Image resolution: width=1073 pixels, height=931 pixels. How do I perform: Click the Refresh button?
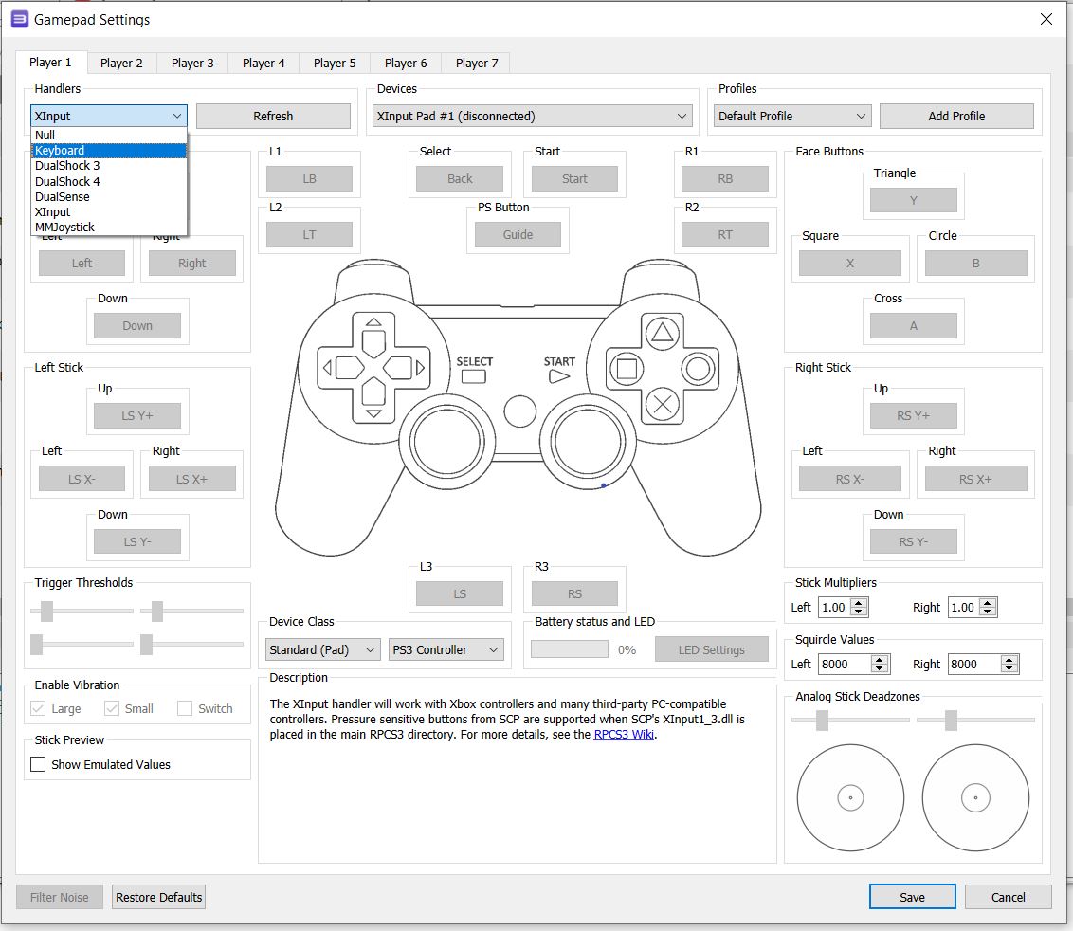[x=273, y=116]
